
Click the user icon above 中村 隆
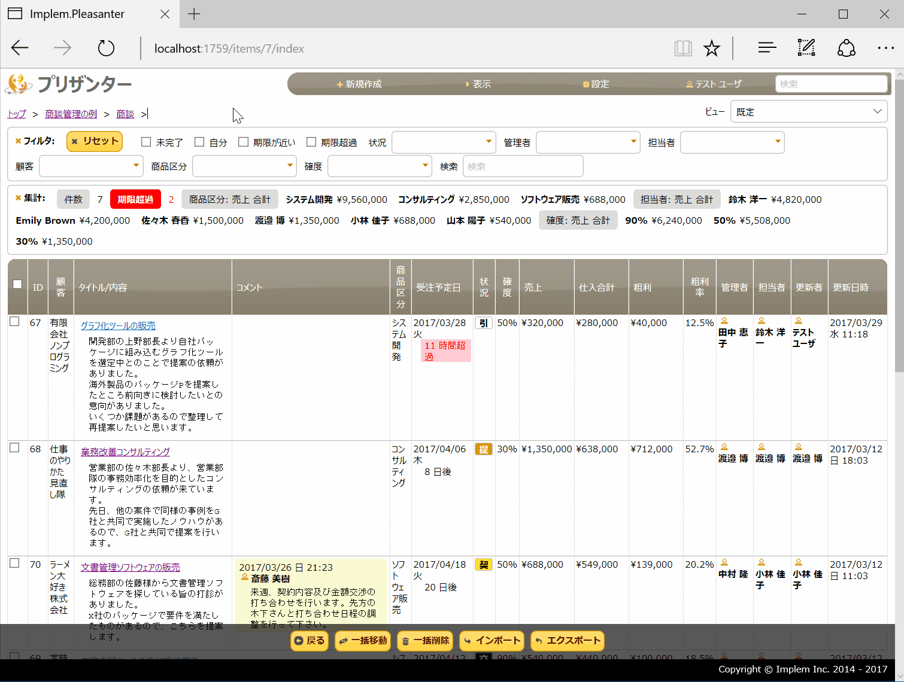tap(724, 562)
